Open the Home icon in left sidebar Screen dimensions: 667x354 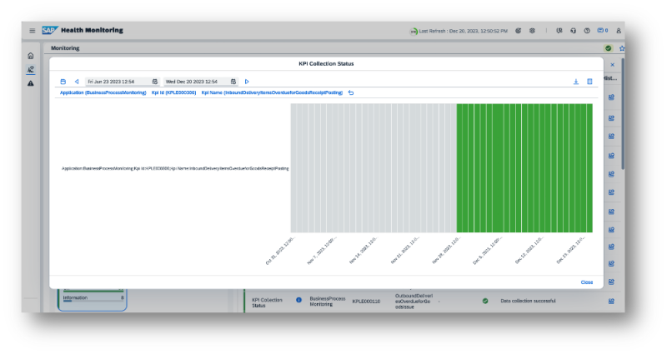[x=31, y=56]
